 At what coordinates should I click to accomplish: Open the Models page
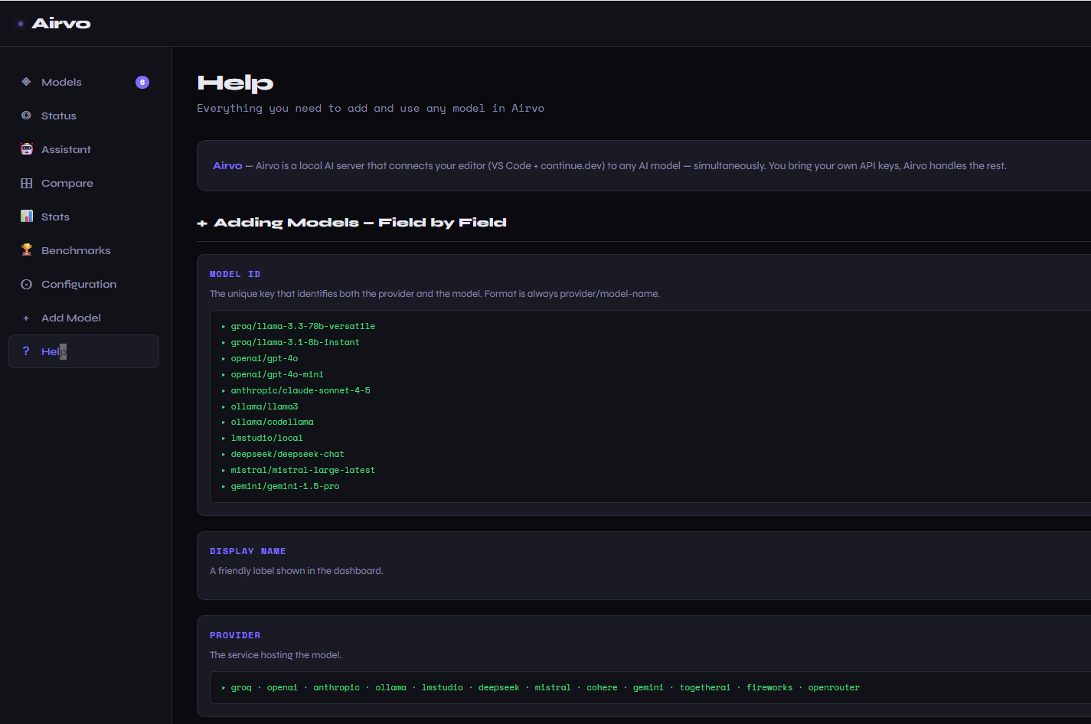(x=84, y=82)
